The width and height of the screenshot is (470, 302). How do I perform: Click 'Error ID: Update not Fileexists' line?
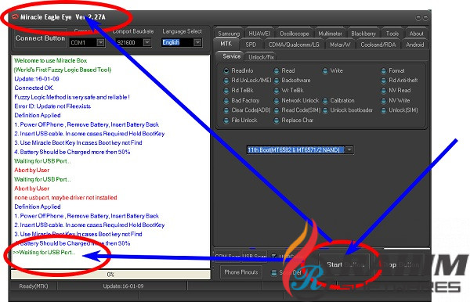(x=52, y=106)
